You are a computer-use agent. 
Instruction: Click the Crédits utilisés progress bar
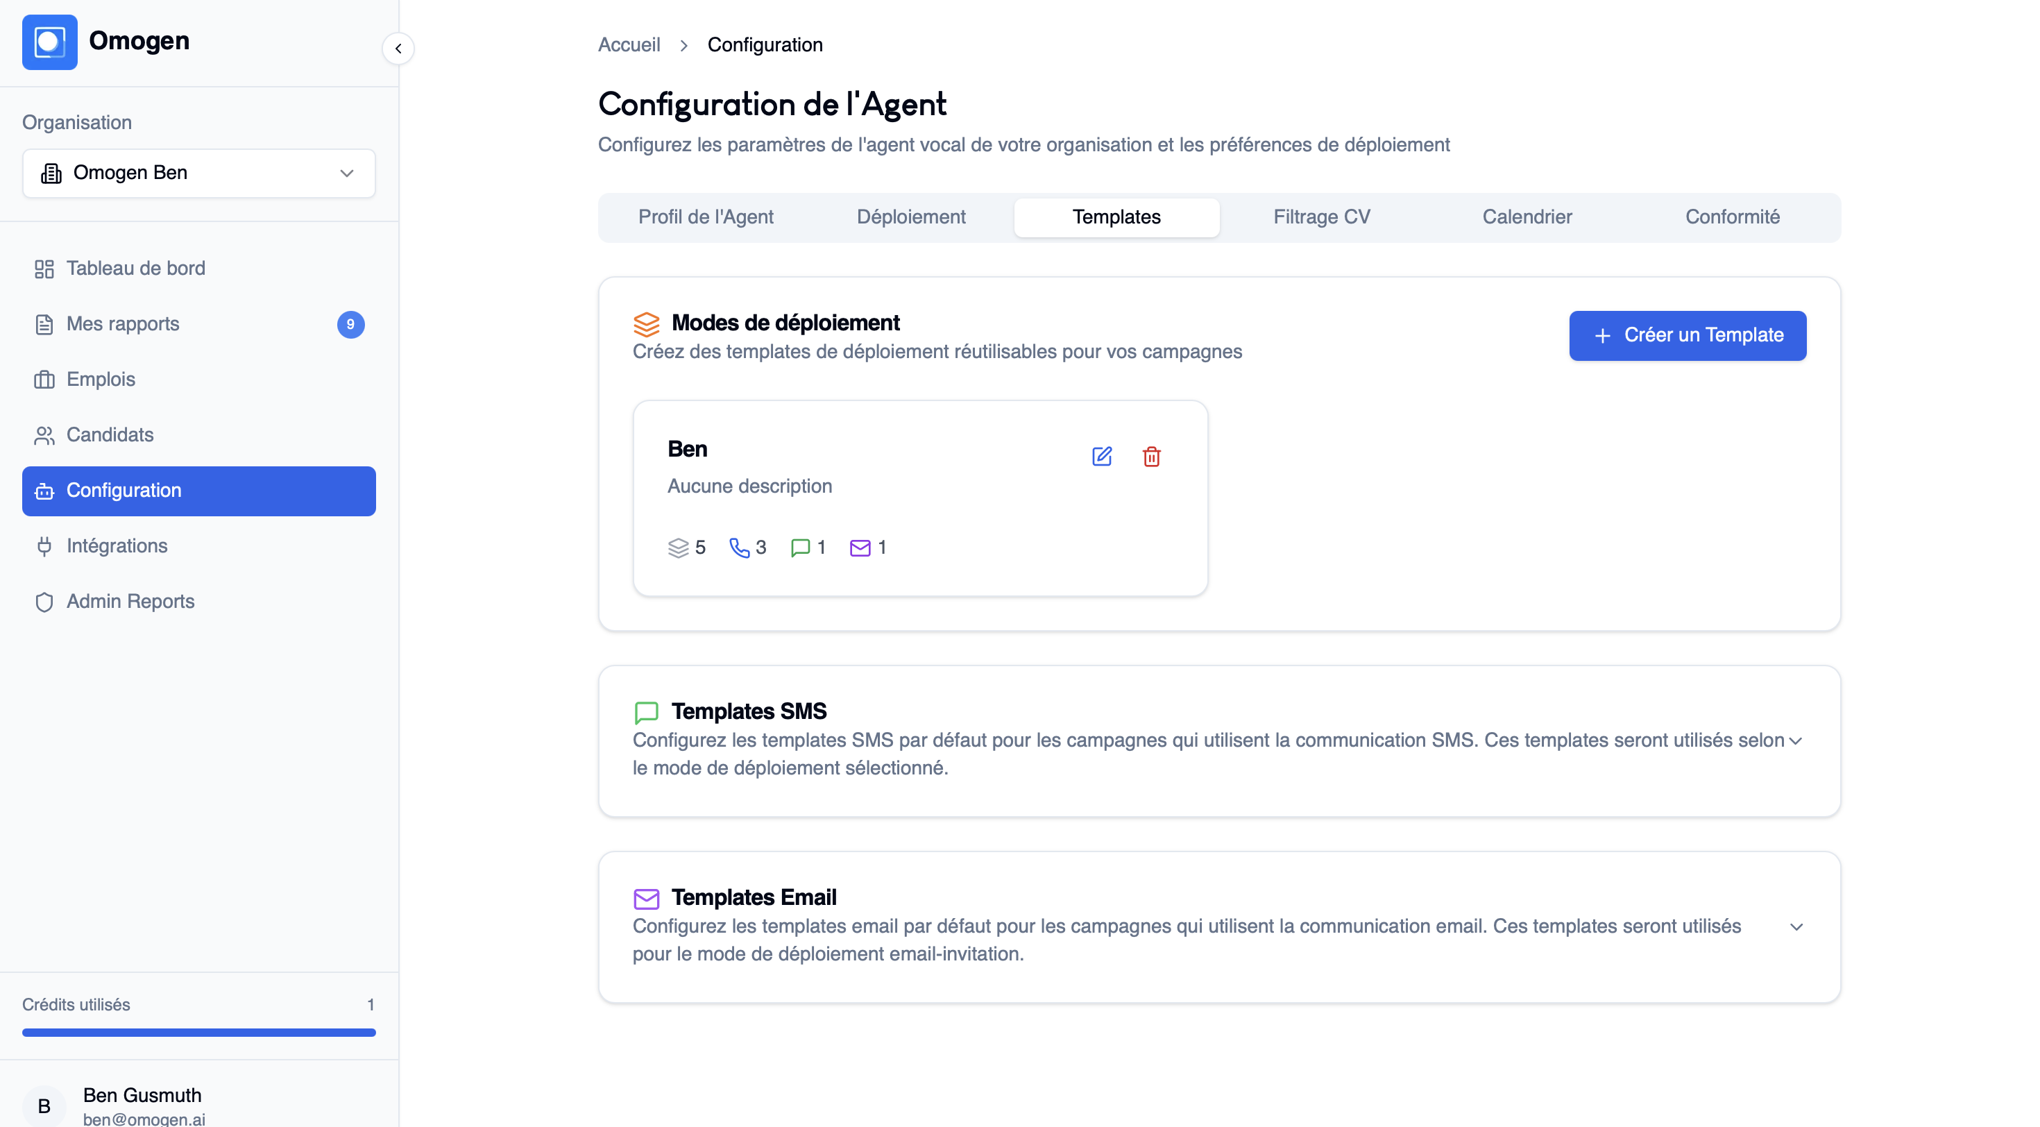pos(198,1032)
